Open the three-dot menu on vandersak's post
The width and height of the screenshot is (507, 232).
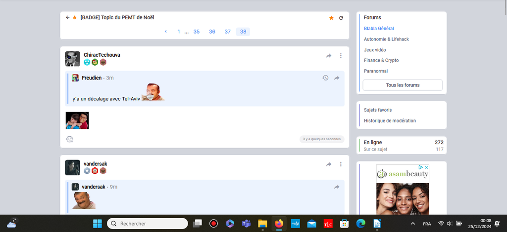[341, 164]
